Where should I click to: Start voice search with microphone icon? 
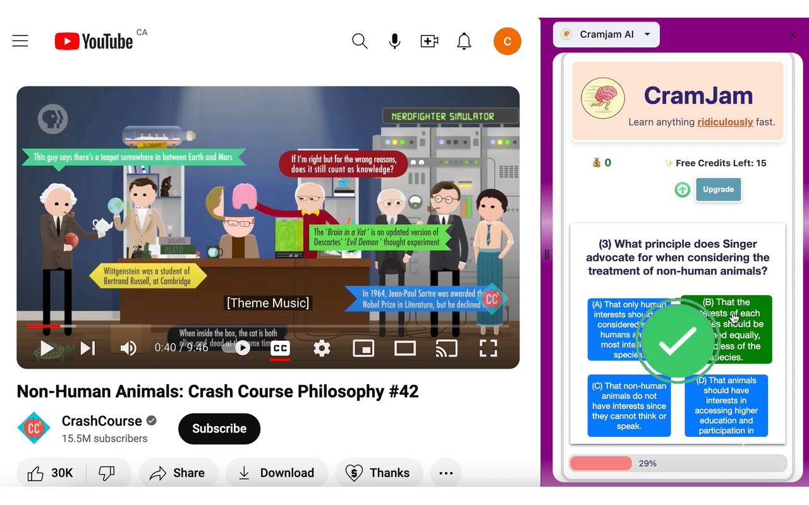coord(394,42)
